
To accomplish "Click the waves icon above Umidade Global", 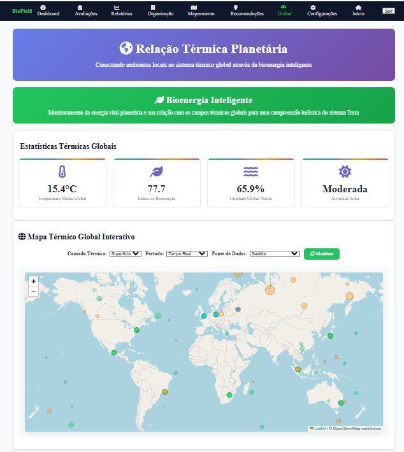I will [x=250, y=171].
